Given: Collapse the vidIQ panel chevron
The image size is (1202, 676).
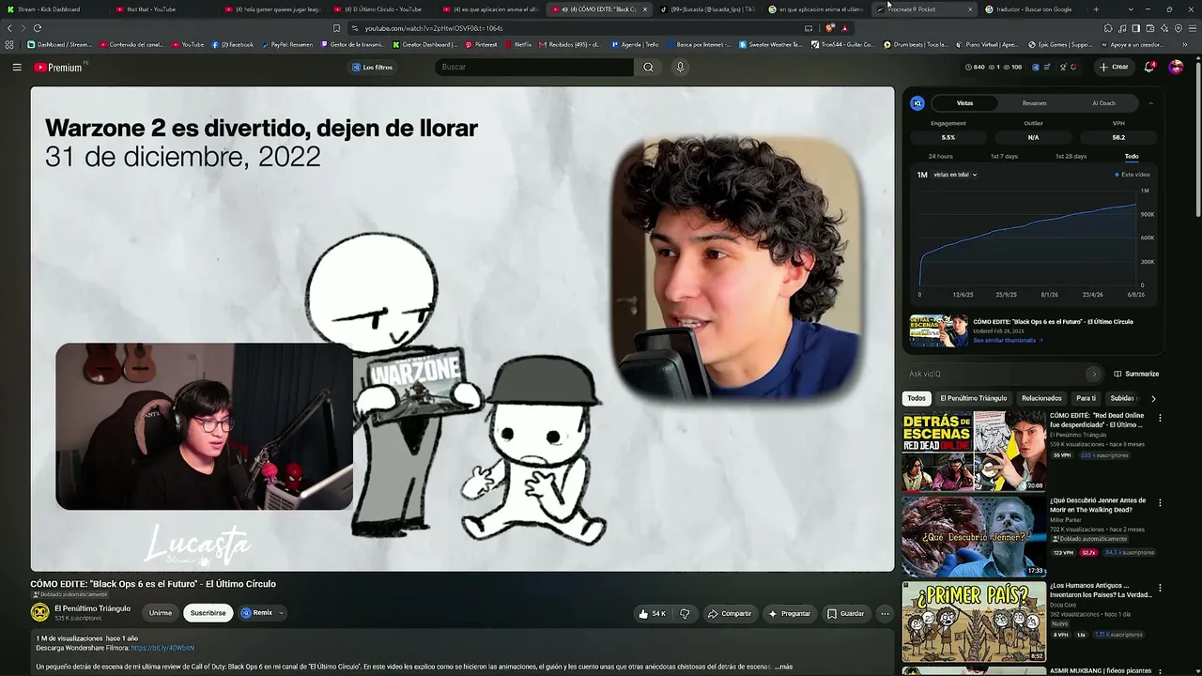Looking at the screenshot, I should click(x=1150, y=103).
